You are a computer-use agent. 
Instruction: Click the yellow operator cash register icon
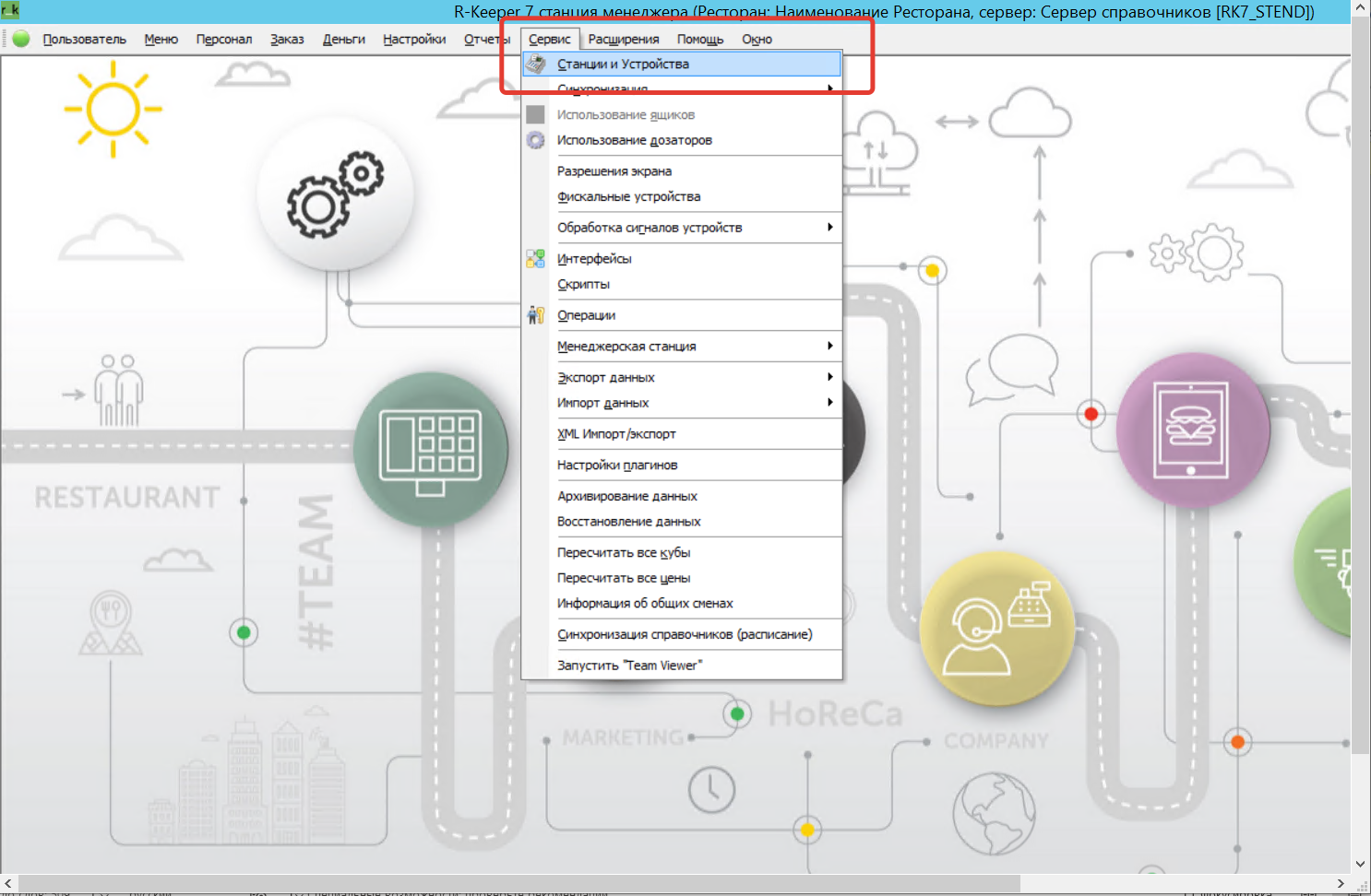tap(997, 628)
